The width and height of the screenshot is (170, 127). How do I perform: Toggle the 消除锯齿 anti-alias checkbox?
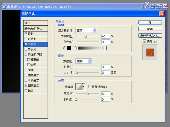point(89,87)
